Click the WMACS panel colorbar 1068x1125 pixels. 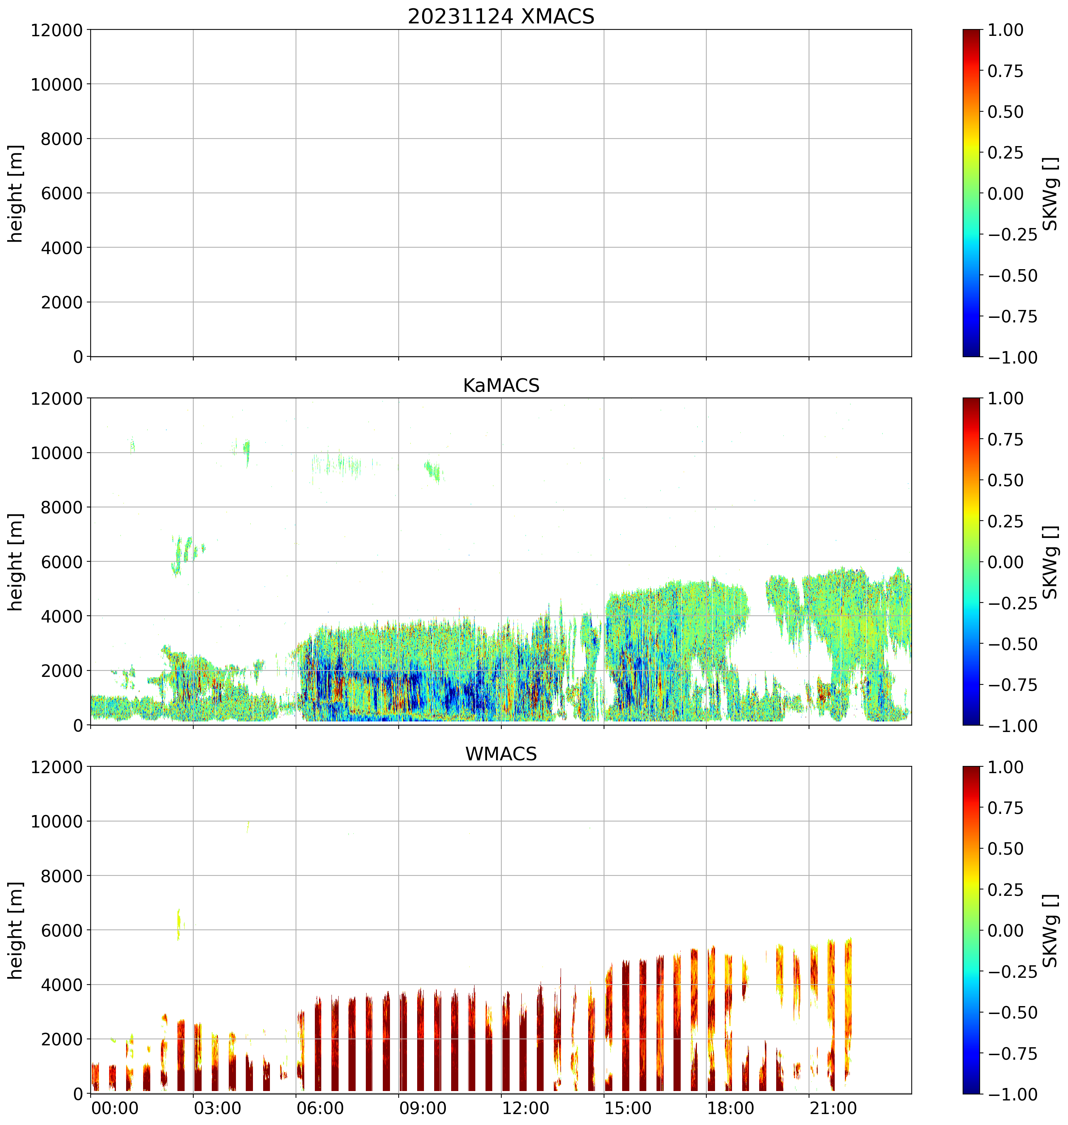pos(971,930)
